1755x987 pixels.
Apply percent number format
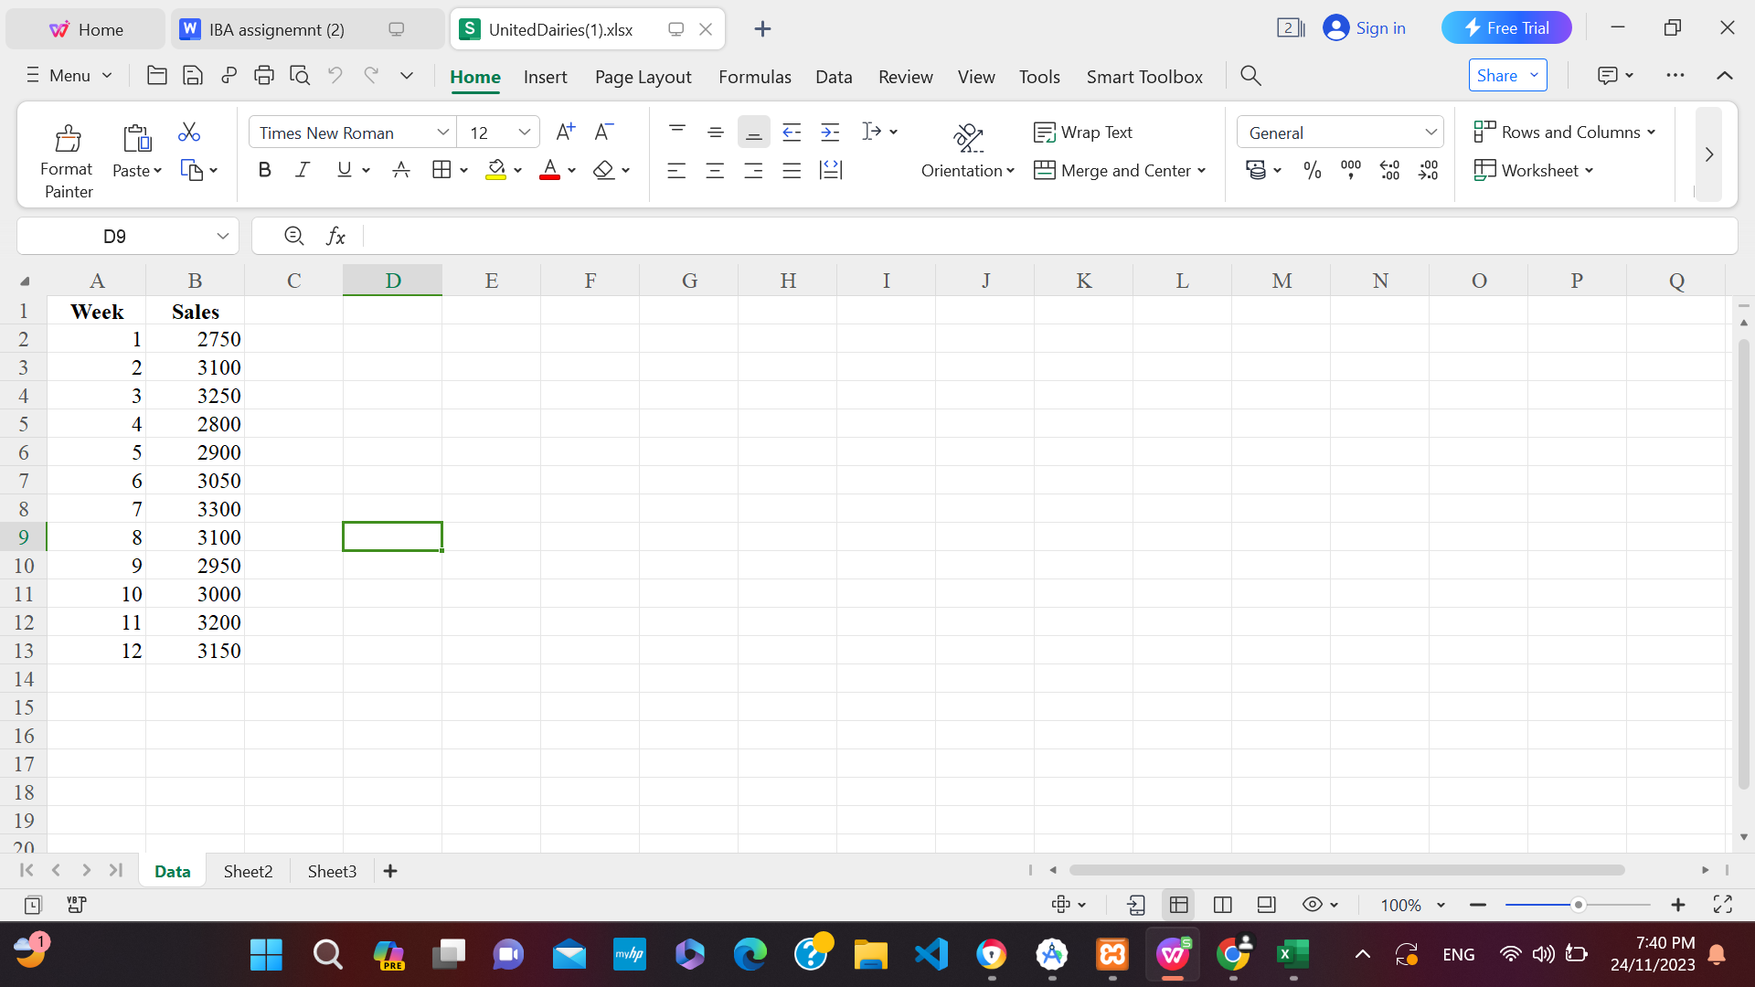[1313, 169]
